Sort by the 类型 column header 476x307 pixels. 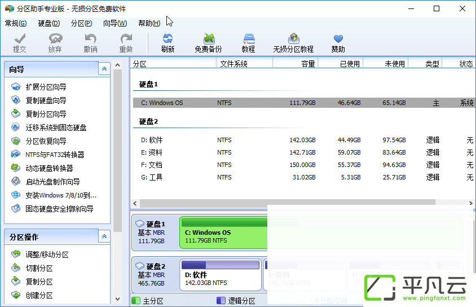(x=425, y=64)
